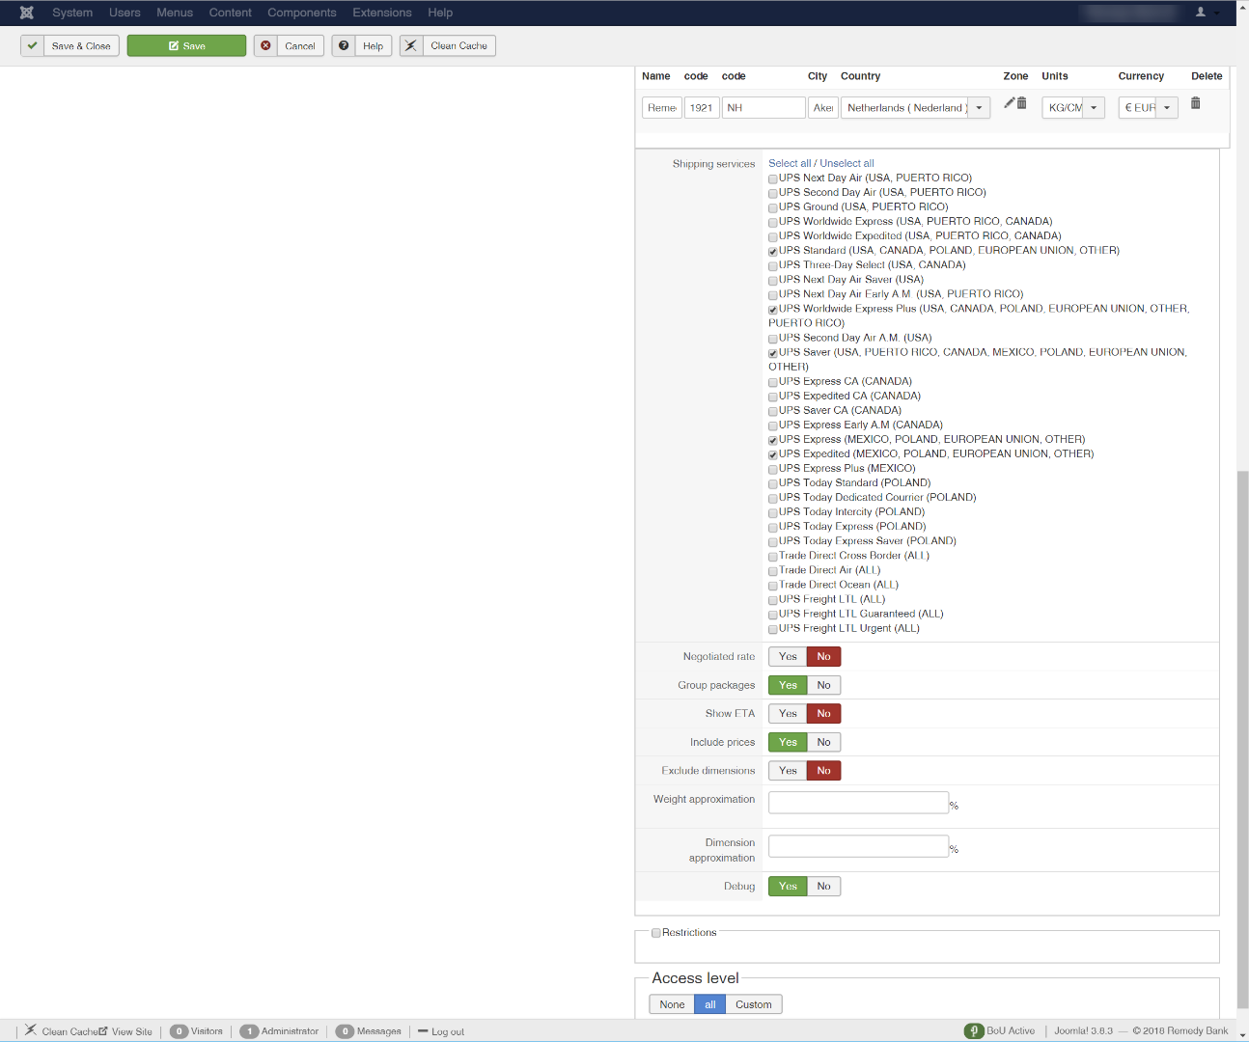Click the Dimension approximation input field
Image resolution: width=1249 pixels, height=1042 pixels.
(x=858, y=846)
